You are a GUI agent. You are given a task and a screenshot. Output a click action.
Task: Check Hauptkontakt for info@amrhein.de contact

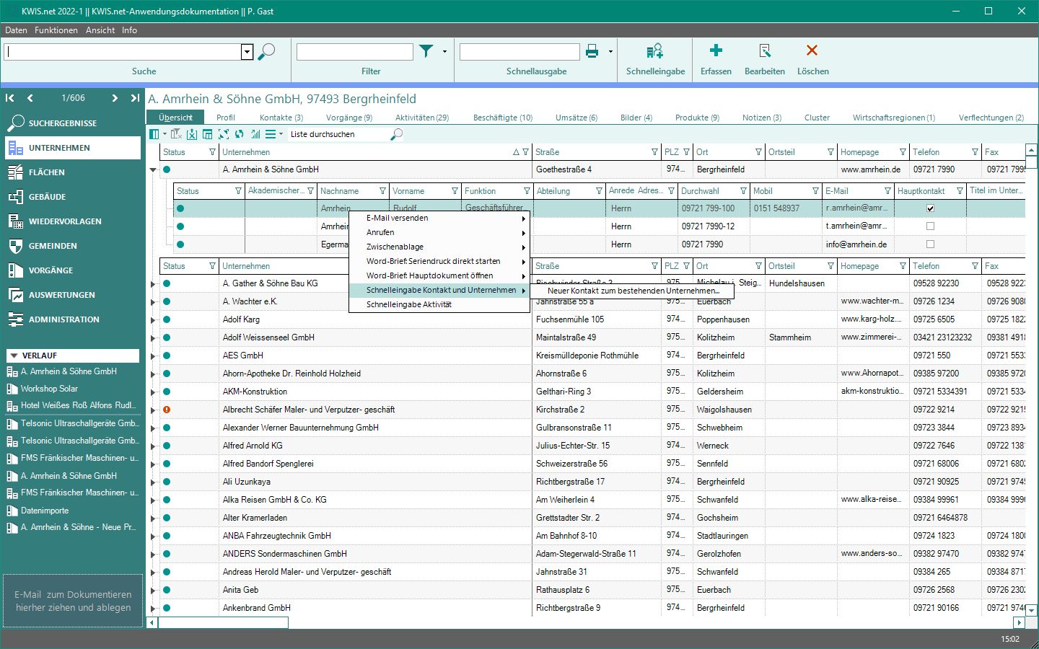tap(930, 244)
